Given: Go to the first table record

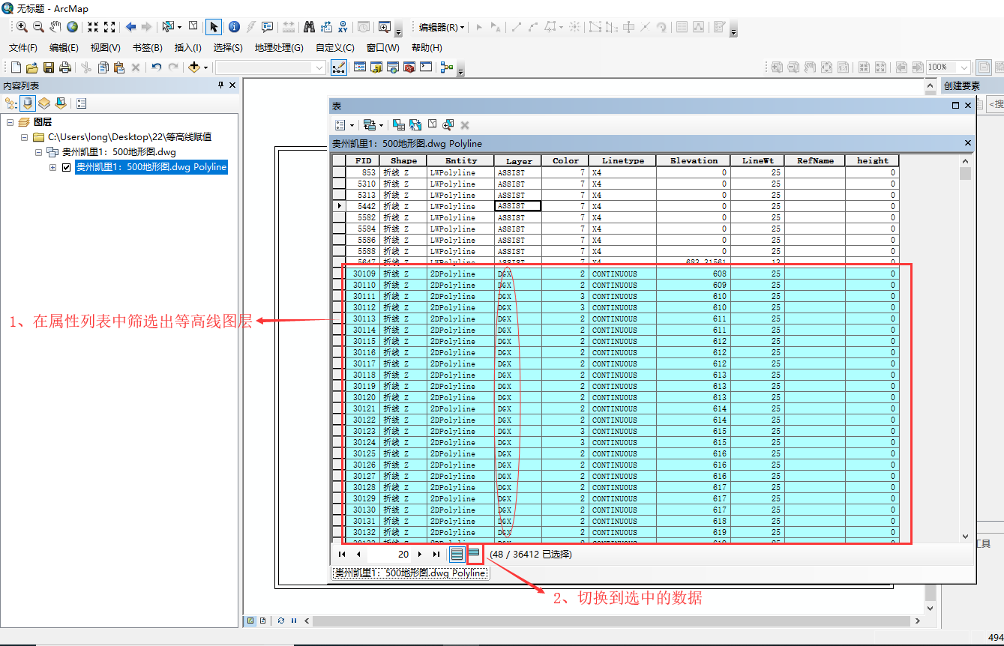Looking at the screenshot, I should point(342,555).
